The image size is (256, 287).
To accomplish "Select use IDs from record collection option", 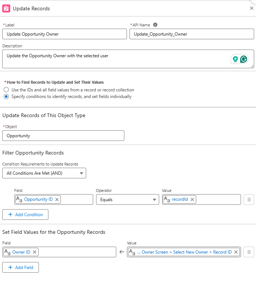I will [x=6, y=90].
